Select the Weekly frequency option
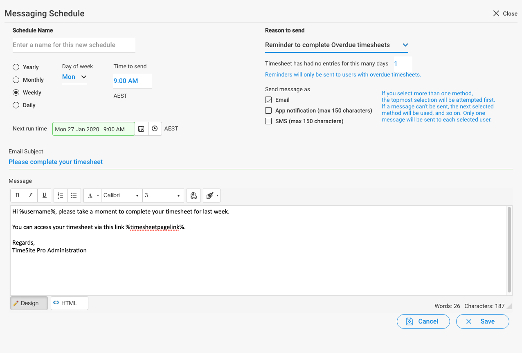The height and width of the screenshot is (353, 522). (16, 92)
